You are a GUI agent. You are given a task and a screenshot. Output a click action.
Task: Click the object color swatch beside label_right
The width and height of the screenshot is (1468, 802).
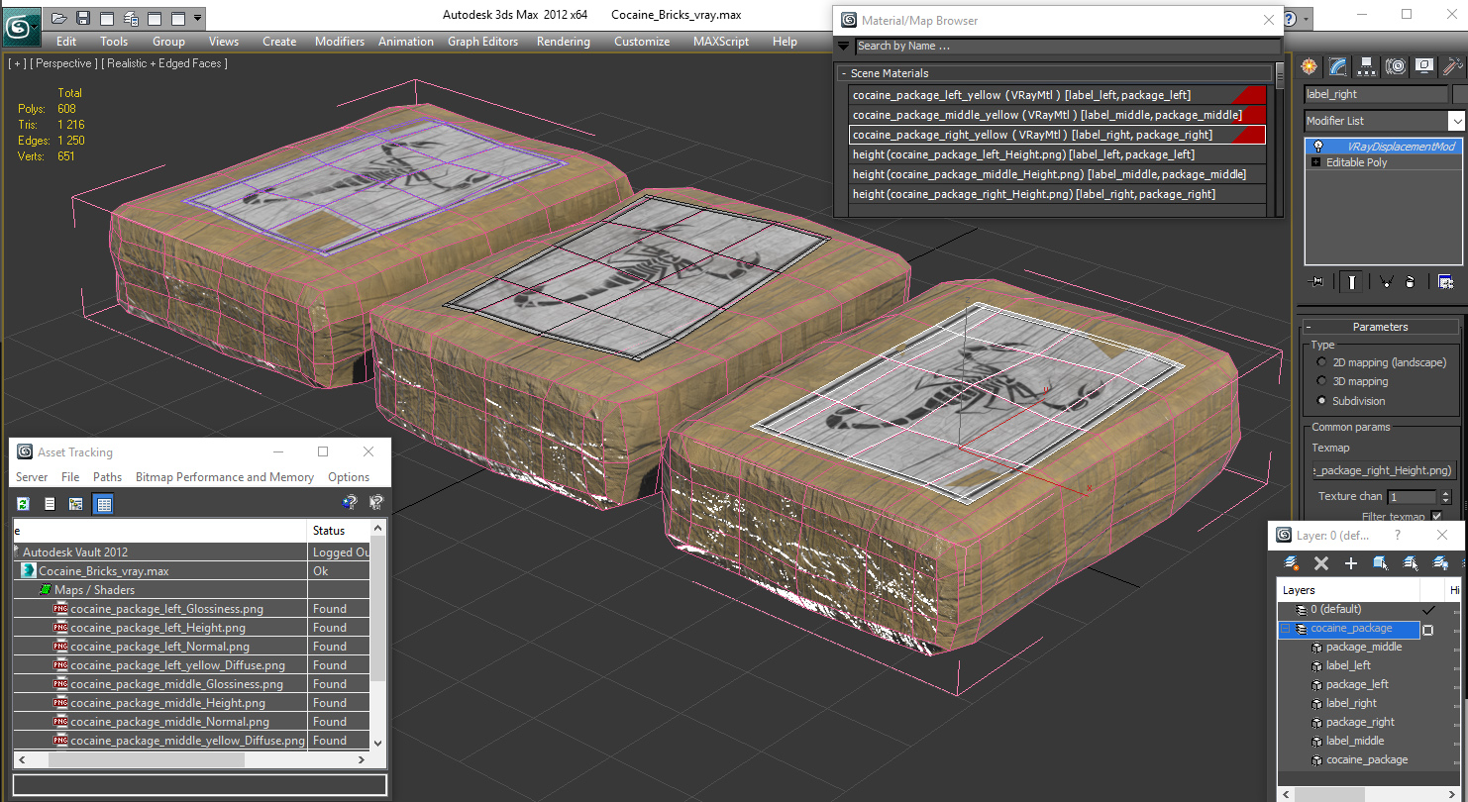tap(1460, 94)
